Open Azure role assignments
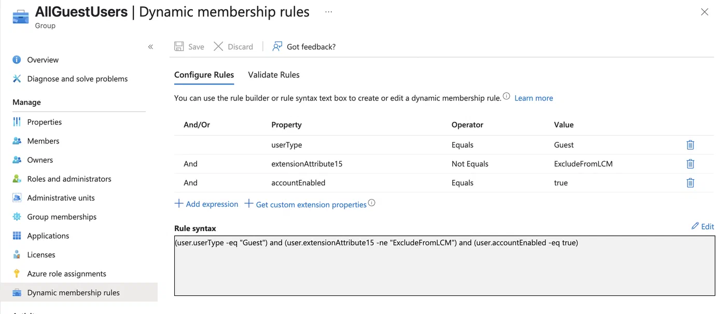 click(x=66, y=274)
